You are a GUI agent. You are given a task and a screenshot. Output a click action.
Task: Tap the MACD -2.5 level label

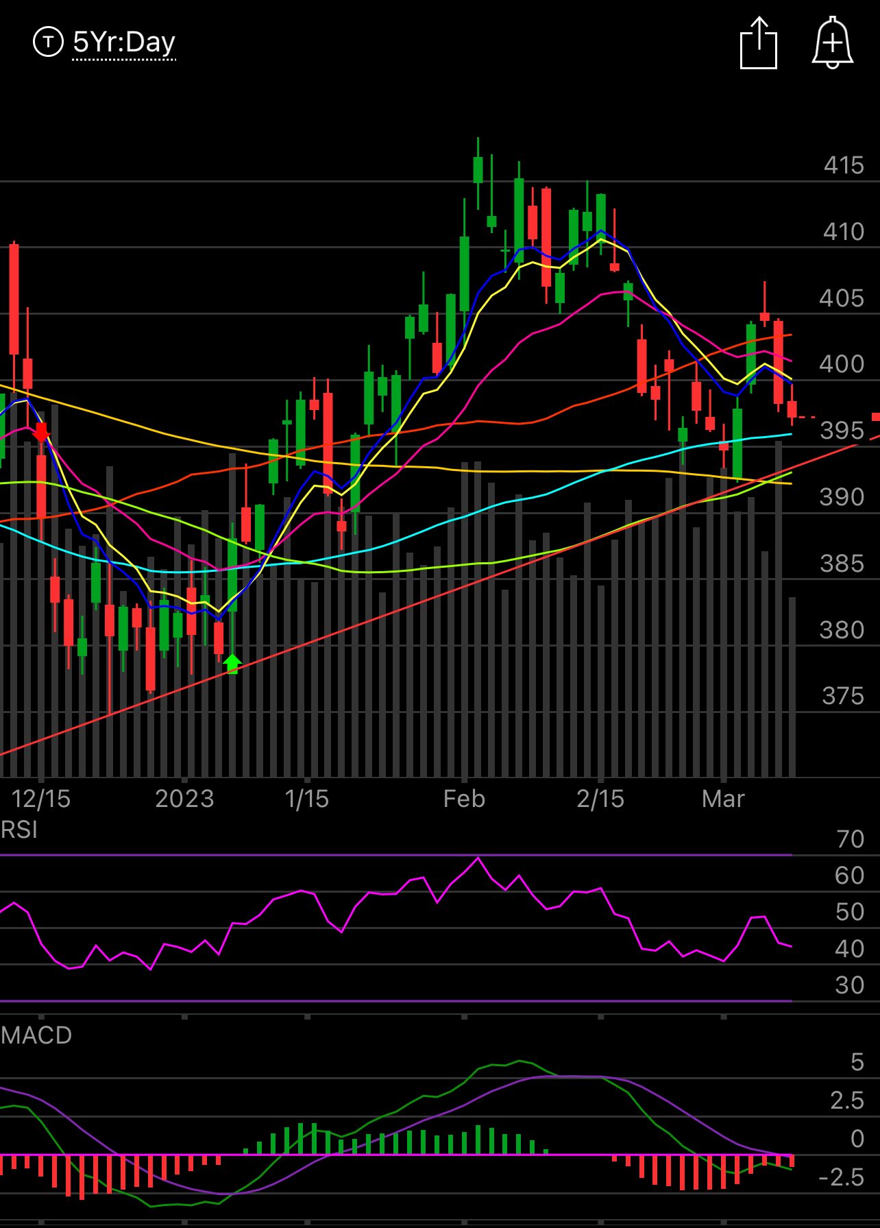pyautogui.click(x=842, y=1177)
